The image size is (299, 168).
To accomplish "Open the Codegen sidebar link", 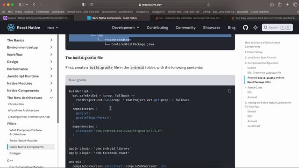I will (x=15, y=153).
